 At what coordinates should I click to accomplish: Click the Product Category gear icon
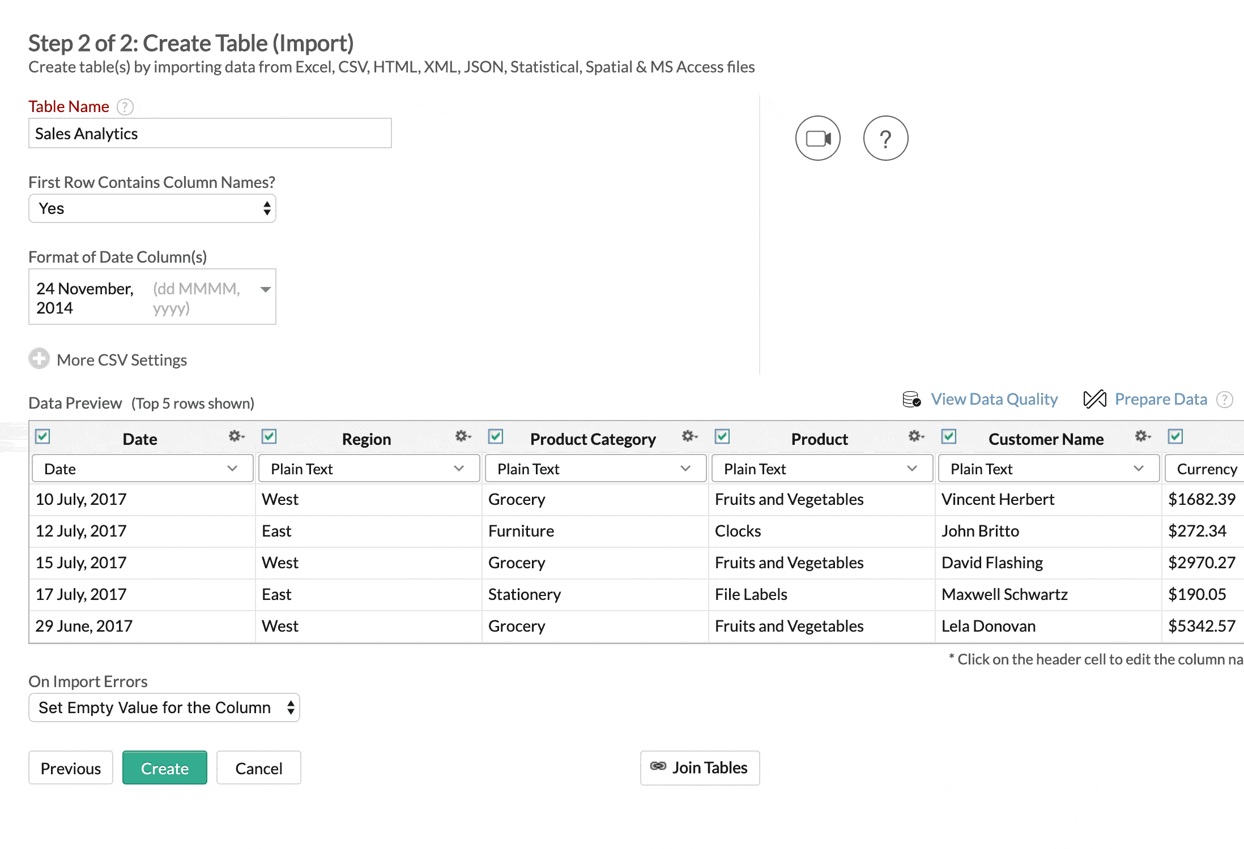point(687,435)
